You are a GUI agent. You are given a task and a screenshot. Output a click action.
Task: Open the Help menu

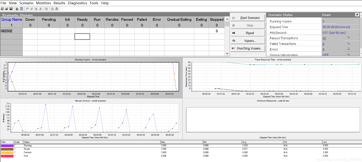point(105,3)
